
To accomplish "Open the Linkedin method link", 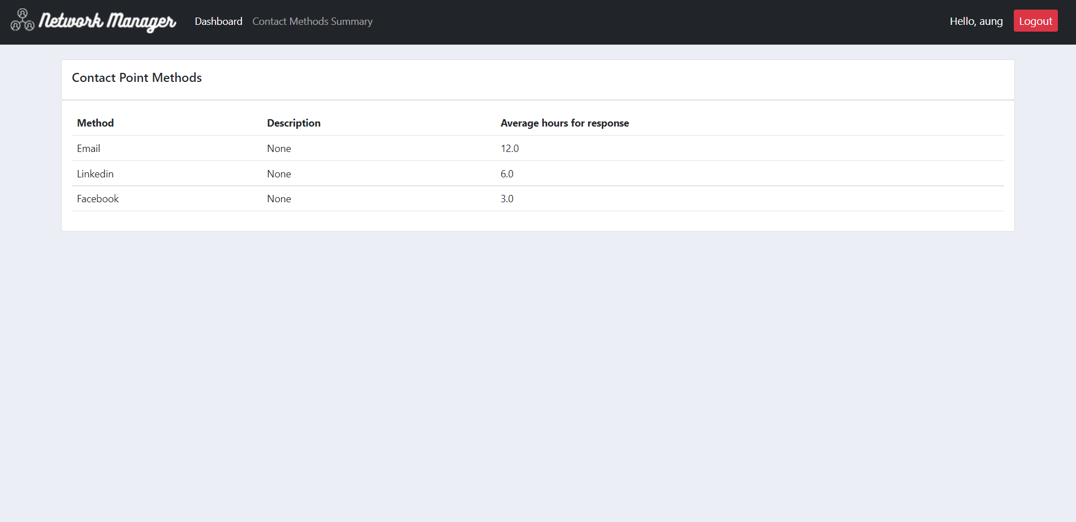I will point(95,174).
